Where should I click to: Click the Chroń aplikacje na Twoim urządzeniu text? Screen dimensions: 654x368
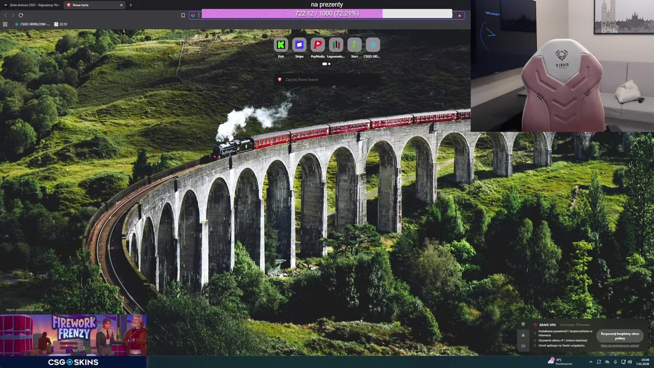tap(562, 346)
